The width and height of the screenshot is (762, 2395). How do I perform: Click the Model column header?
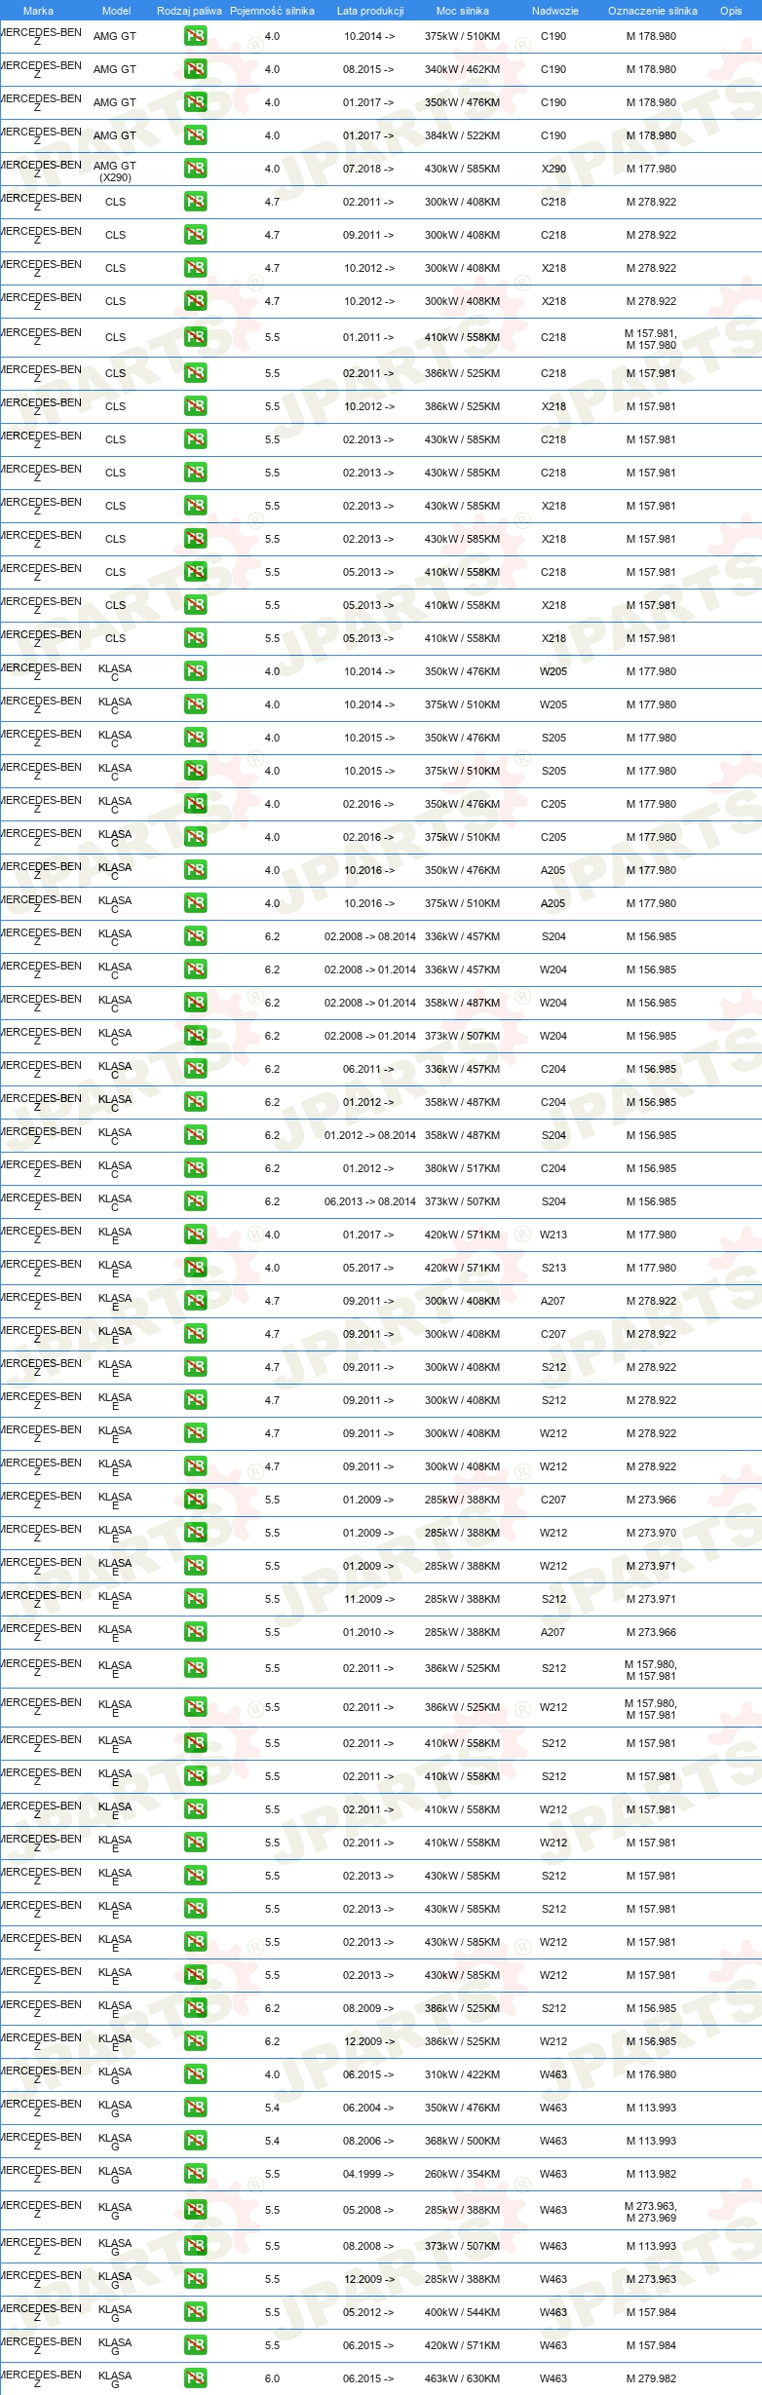pyautogui.click(x=116, y=11)
